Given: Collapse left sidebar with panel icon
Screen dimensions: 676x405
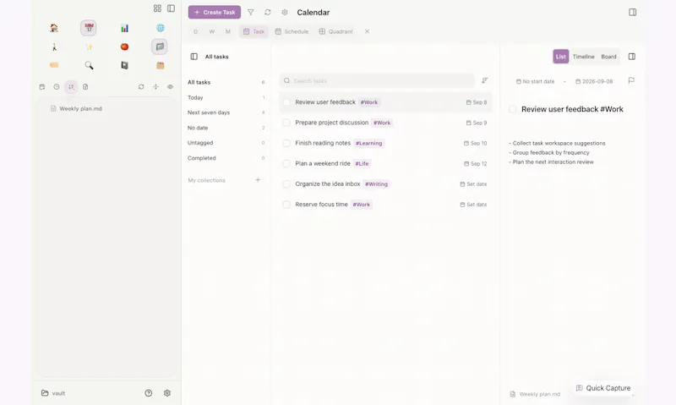Looking at the screenshot, I should coord(172,8).
